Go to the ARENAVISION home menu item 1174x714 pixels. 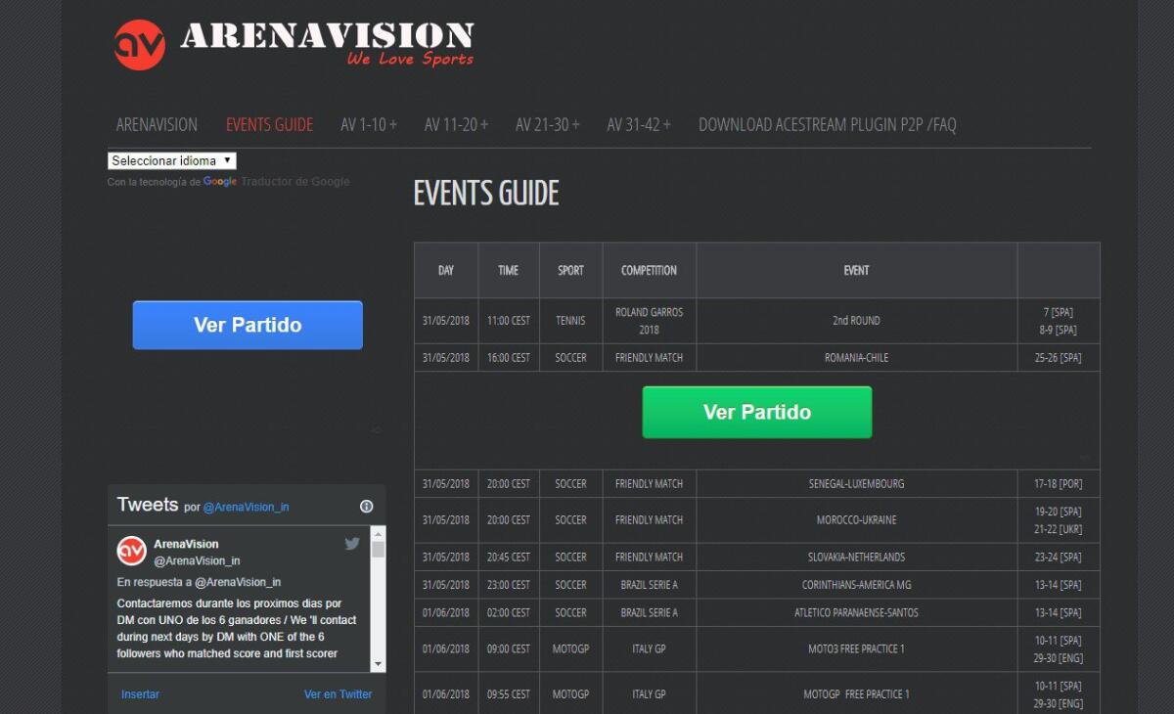point(157,124)
